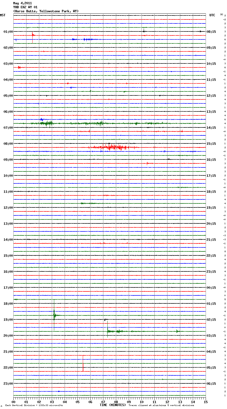The height and width of the screenshot is (409, 227).
Task: Select the 16:00 MST time label
Action: (x=8, y=272)
